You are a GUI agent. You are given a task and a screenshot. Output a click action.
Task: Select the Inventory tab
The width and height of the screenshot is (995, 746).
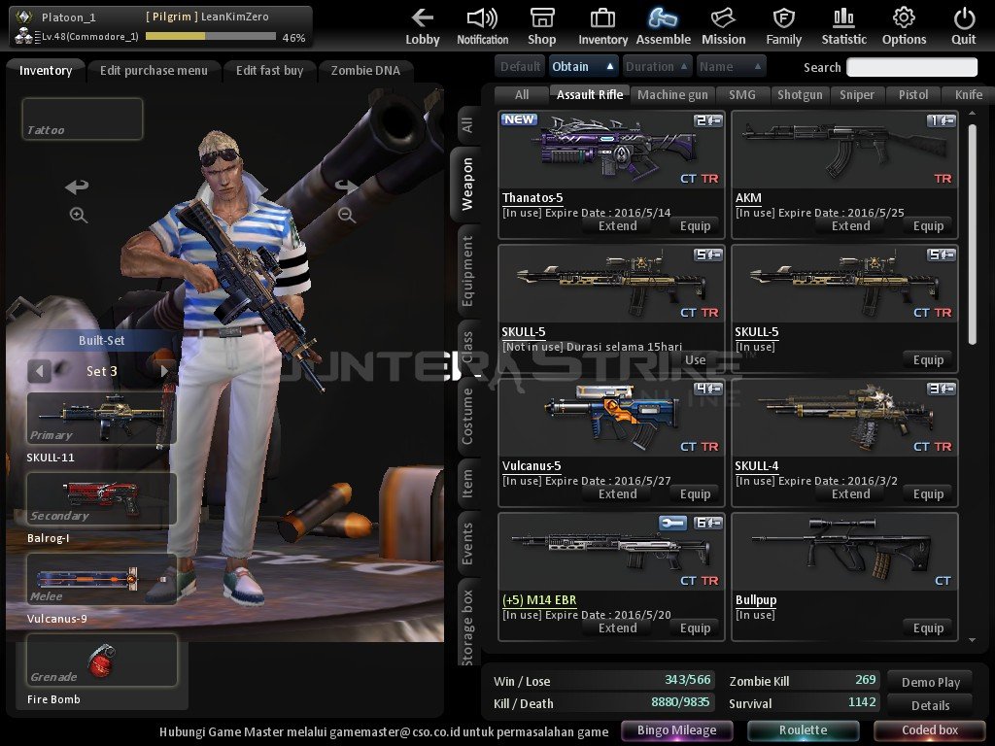tap(46, 70)
